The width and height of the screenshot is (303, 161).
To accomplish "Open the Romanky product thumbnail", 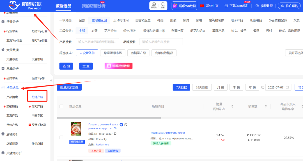I will pyautogui.click(x=76, y=129).
